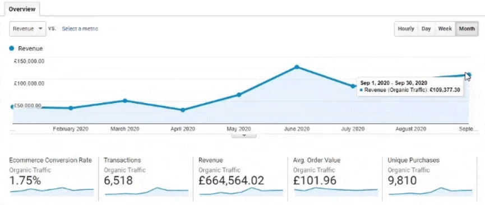Switch graph to Hourly view

point(406,29)
